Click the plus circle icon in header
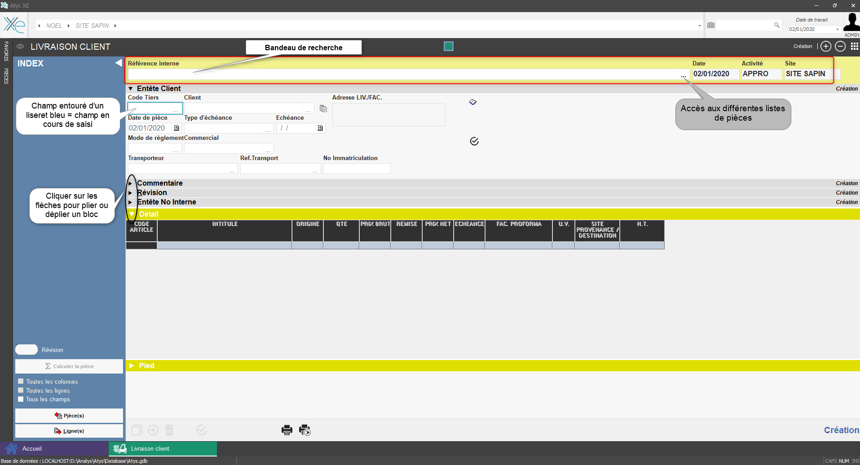860x465 pixels. 825,46
